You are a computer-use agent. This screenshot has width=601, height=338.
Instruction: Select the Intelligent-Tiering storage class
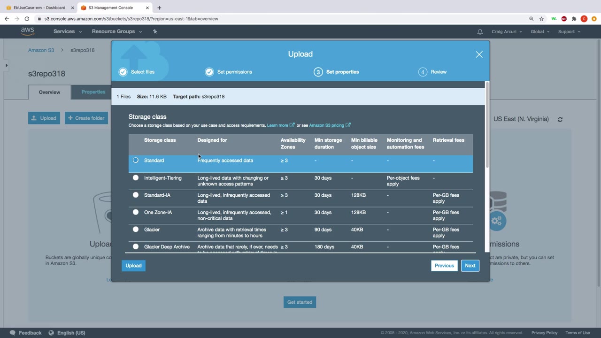click(136, 178)
